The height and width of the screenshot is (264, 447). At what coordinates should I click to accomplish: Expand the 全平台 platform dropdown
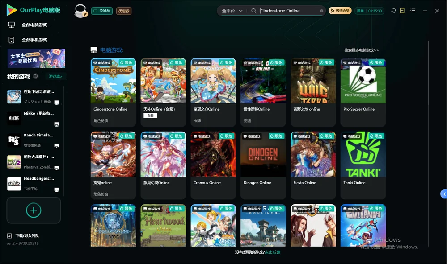pyautogui.click(x=232, y=11)
